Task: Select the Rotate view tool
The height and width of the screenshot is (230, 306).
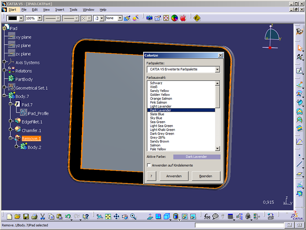Action: (x=125, y=217)
